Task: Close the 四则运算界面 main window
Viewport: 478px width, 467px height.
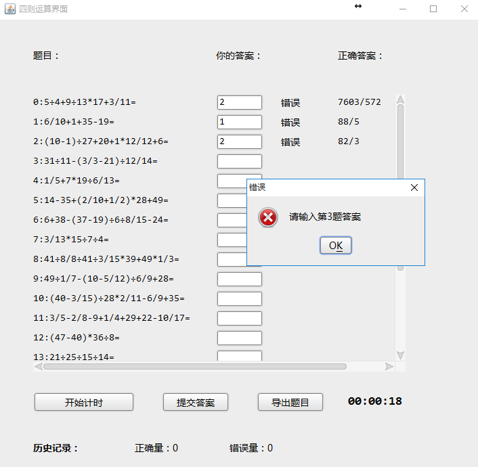Action: [x=464, y=9]
